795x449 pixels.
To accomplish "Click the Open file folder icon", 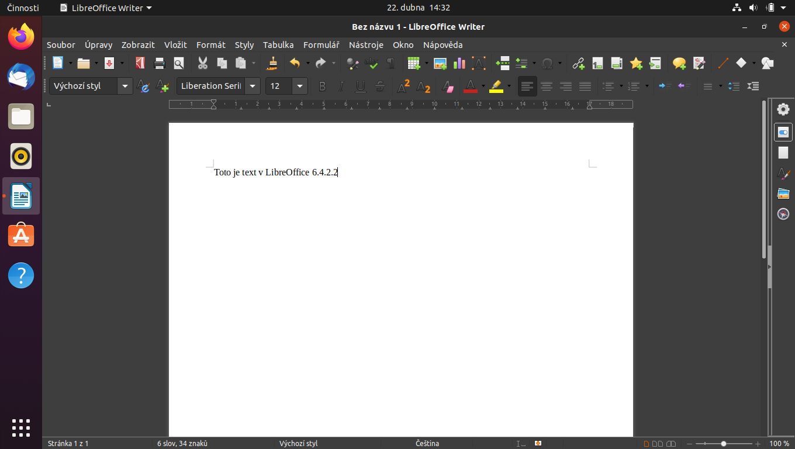I will [x=84, y=63].
